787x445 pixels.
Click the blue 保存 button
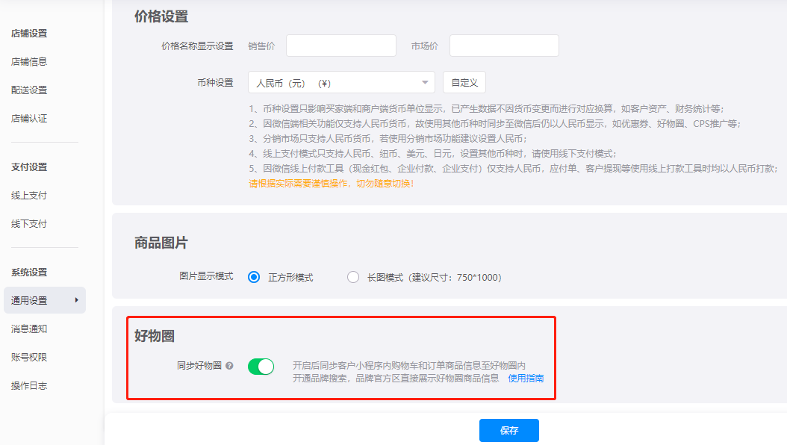509,431
